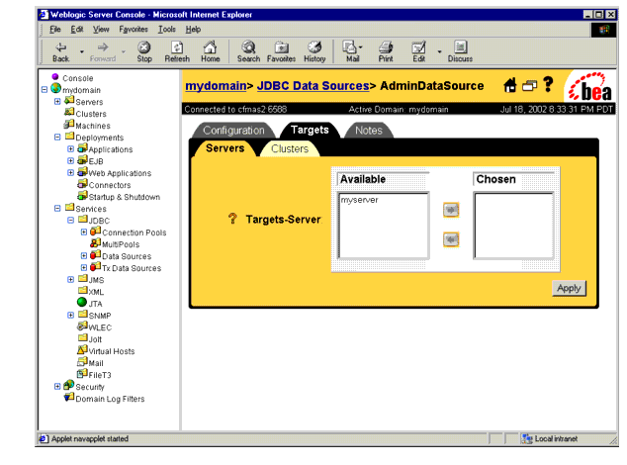The width and height of the screenshot is (627, 465).
Task: Open the Virtual Hosts tree node
Action: (112, 351)
